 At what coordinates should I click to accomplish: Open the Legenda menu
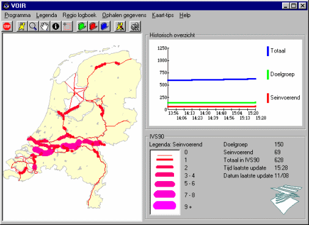tap(46, 15)
